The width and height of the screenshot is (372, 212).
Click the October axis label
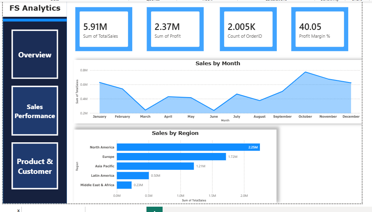coord(305,116)
